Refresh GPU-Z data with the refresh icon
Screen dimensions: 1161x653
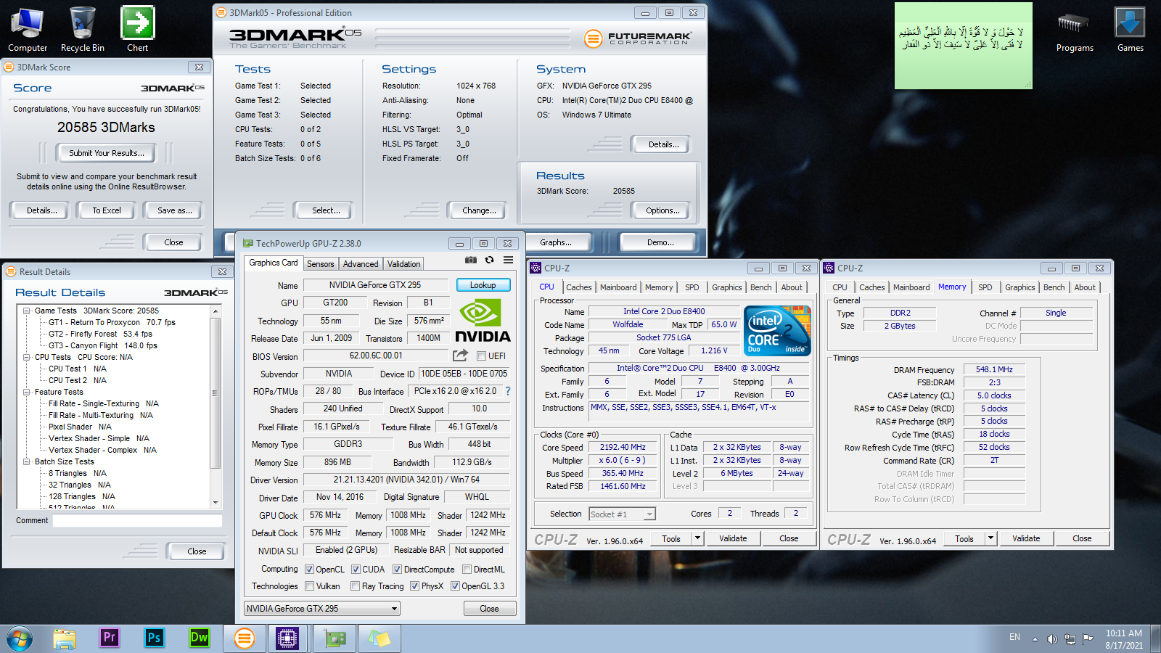[x=490, y=260]
